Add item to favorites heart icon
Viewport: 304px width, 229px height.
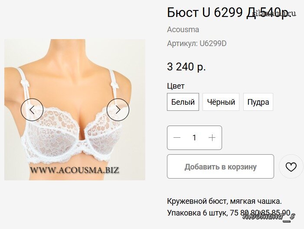pos(291,167)
